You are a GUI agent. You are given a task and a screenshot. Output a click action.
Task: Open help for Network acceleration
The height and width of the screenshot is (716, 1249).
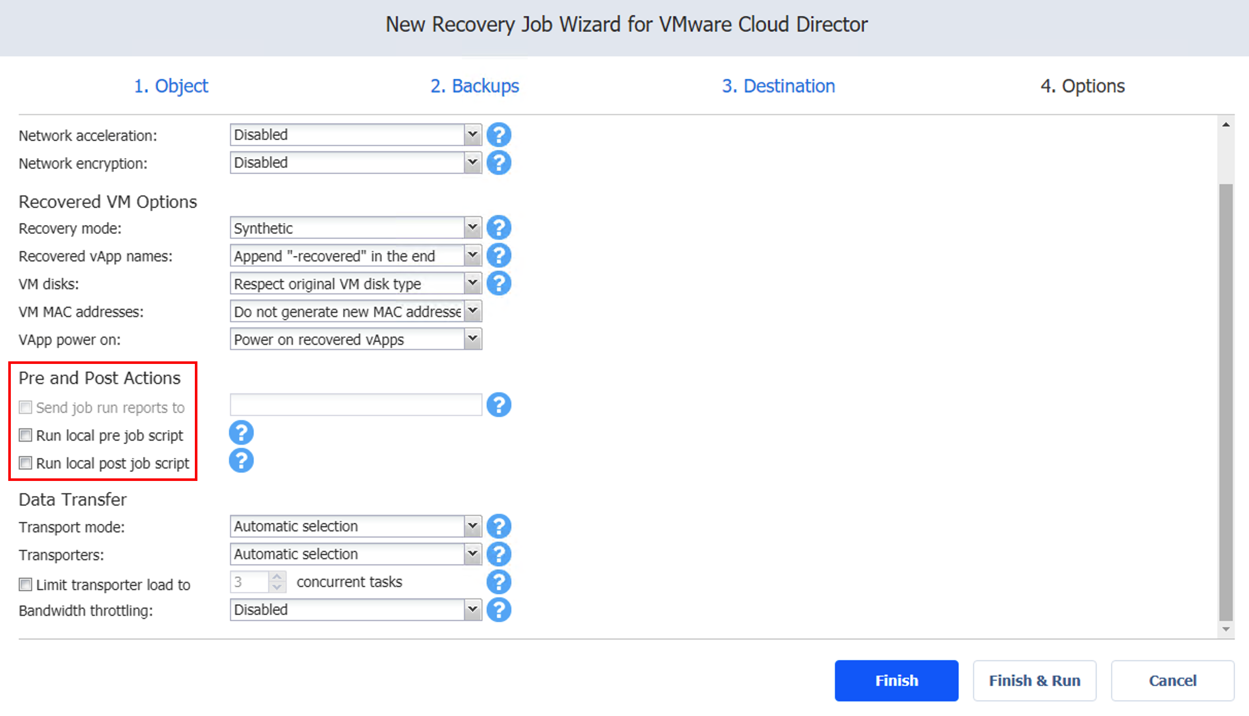[x=498, y=135]
